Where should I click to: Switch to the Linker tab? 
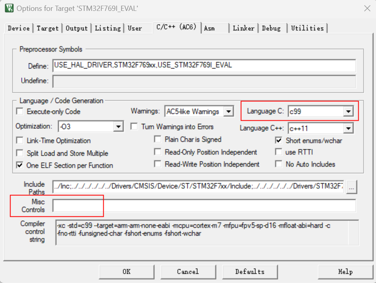pyautogui.click(x=243, y=28)
